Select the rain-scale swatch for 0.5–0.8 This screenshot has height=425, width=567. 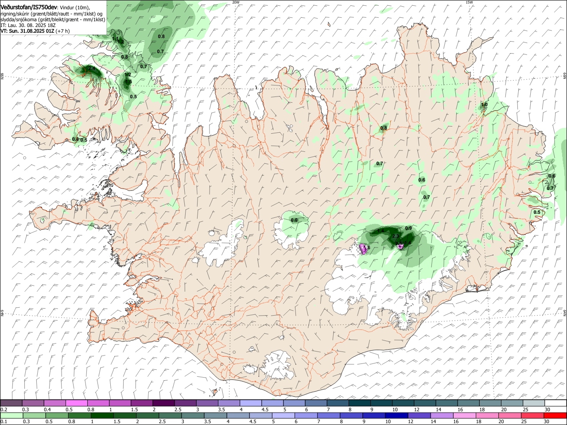click(57, 416)
